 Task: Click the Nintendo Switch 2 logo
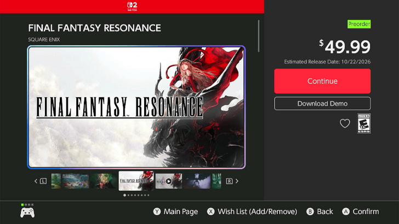coord(132,7)
